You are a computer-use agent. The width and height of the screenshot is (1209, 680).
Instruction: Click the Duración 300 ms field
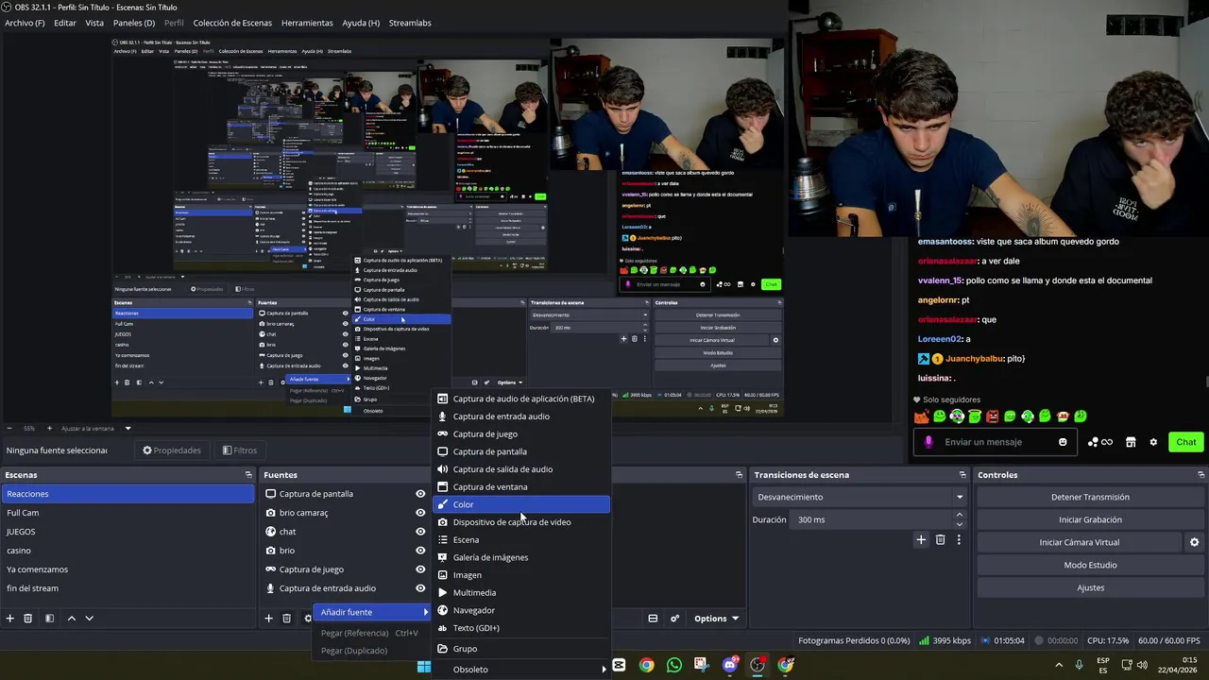coord(871,519)
